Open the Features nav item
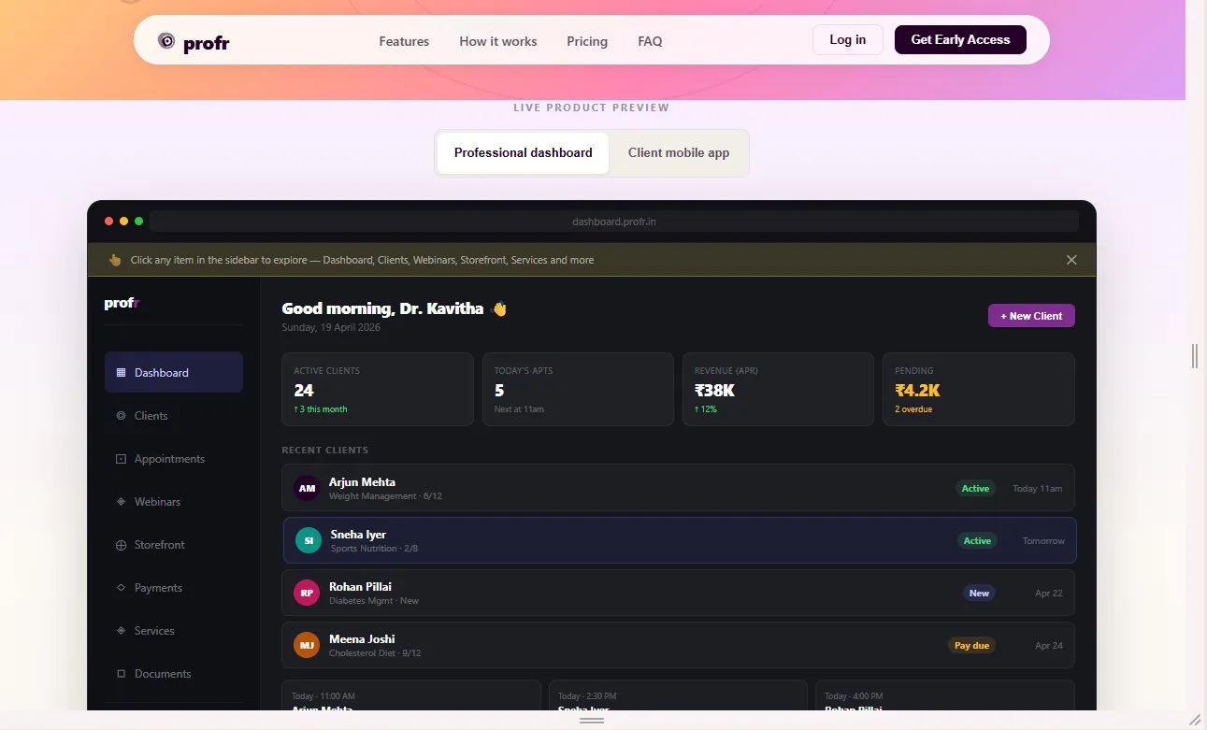The image size is (1207, 730). 404,41
